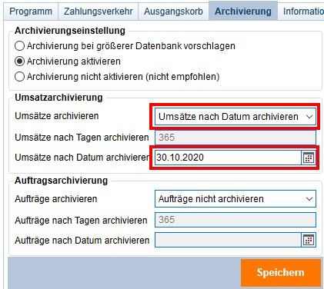Select the Archivierung tab
324x289 pixels.
click(243, 11)
